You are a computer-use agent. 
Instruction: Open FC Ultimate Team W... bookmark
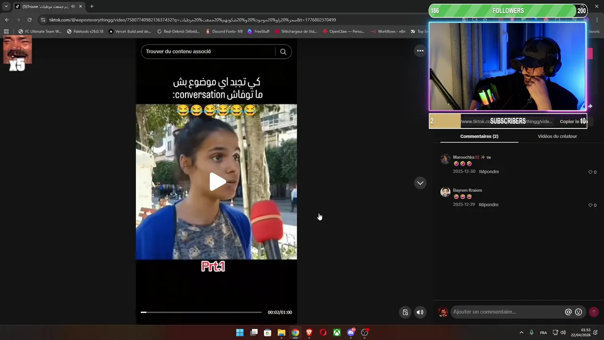pos(40,32)
